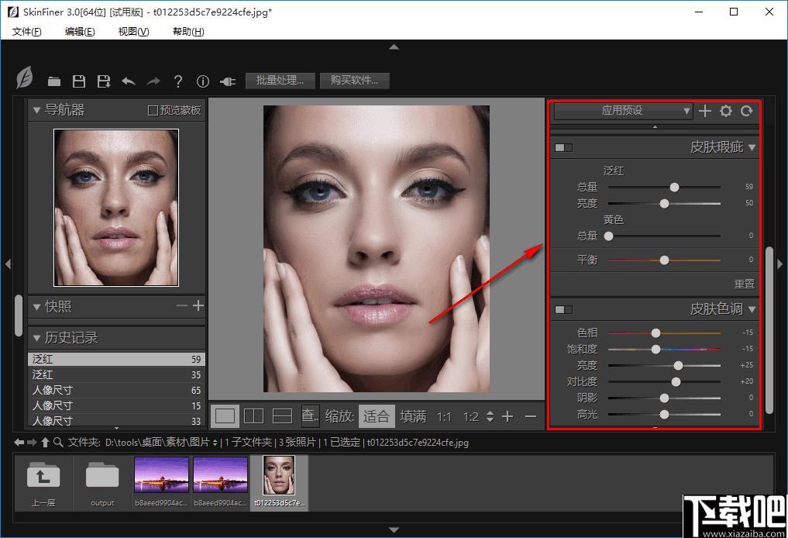Undo last action with back arrow

[x=129, y=81]
